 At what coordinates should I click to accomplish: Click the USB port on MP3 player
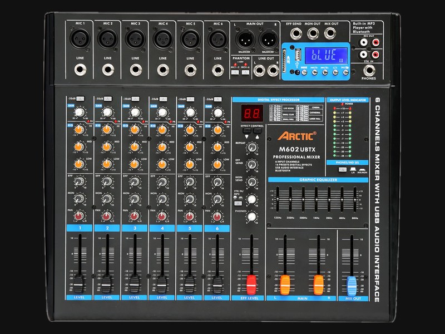[x=298, y=55]
